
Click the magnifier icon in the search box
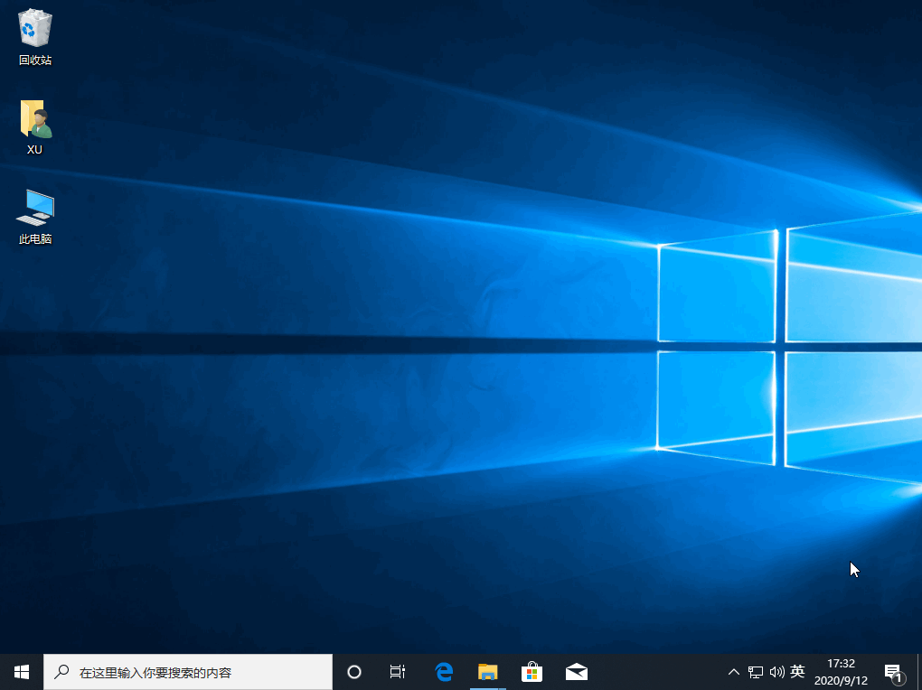click(61, 672)
